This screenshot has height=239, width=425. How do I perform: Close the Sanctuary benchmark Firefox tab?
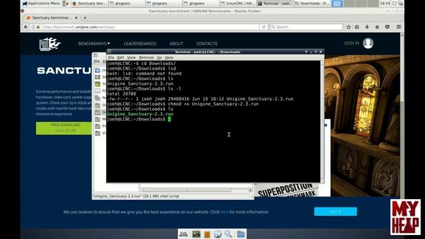pos(76,18)
